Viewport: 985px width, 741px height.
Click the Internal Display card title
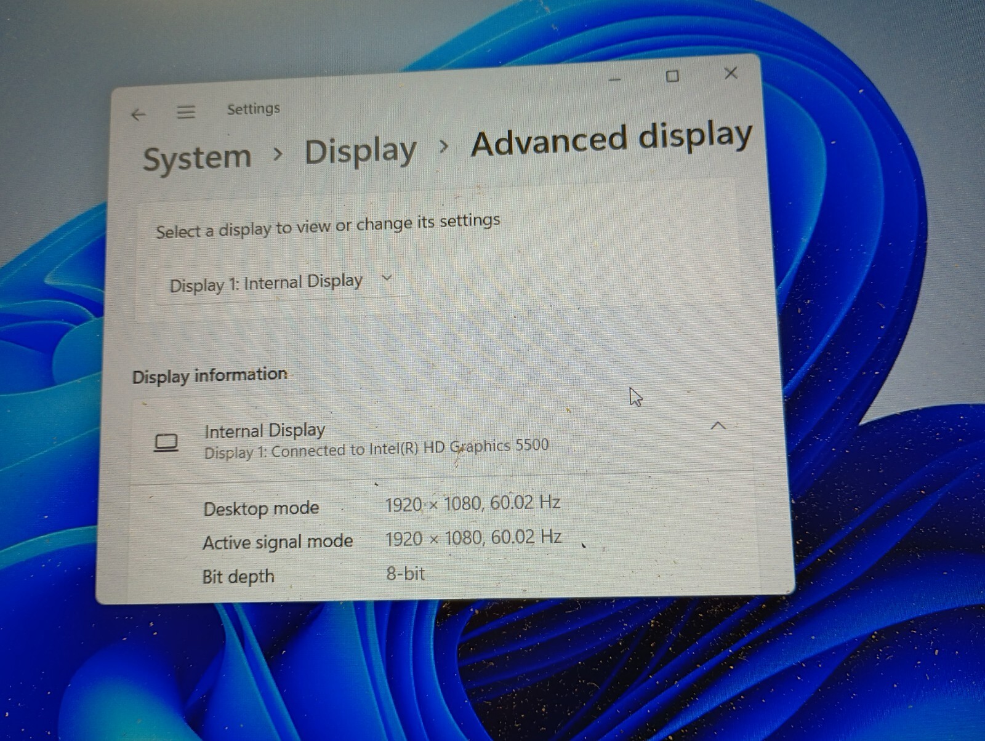(265, 430)
